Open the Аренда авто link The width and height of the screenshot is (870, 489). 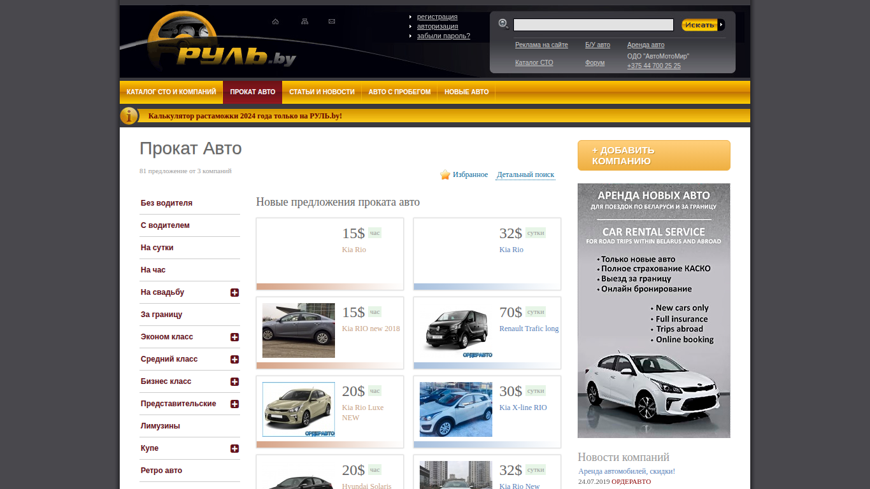646,45
